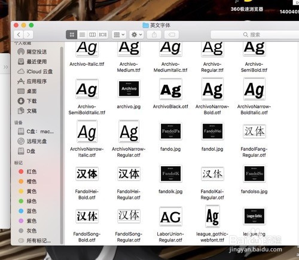This screenshot has width=299, height=260.
Task: Select FandolKai-Regular.otf file icon
Action: pos(212,174)
